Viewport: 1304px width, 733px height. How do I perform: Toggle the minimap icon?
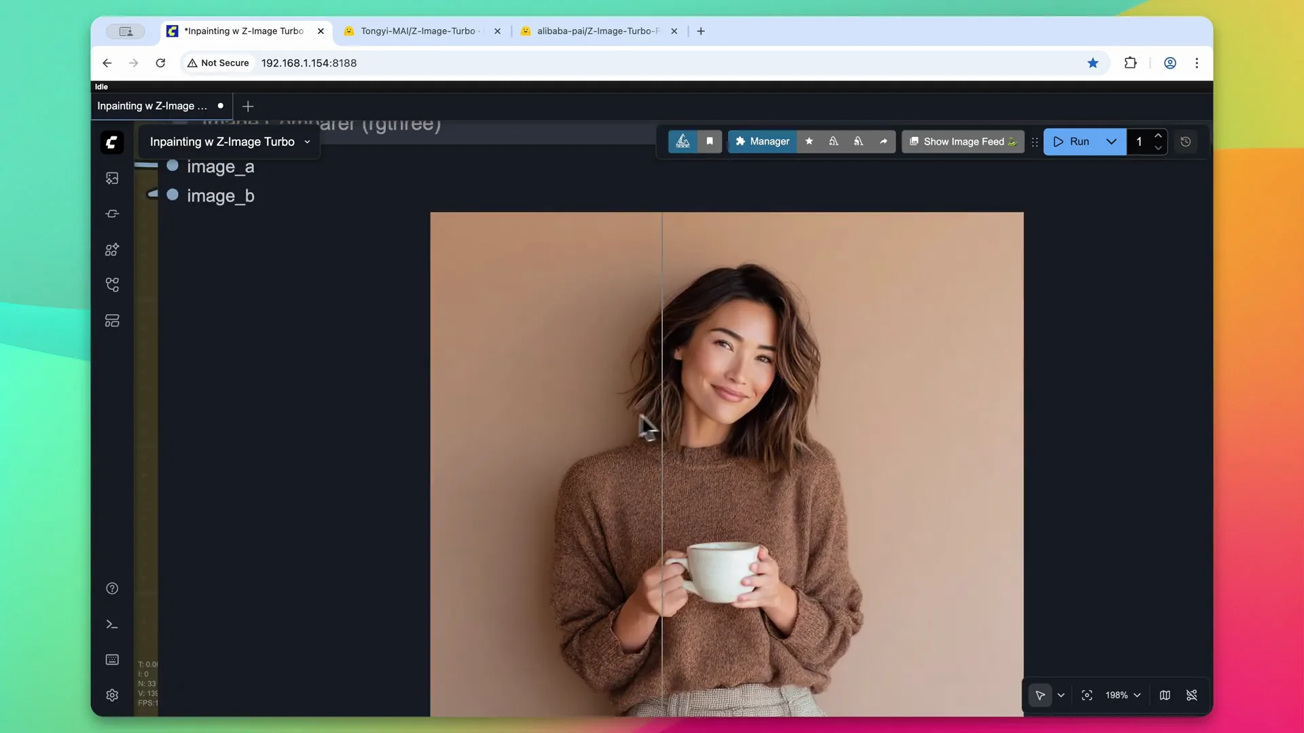pos(1165,695)
